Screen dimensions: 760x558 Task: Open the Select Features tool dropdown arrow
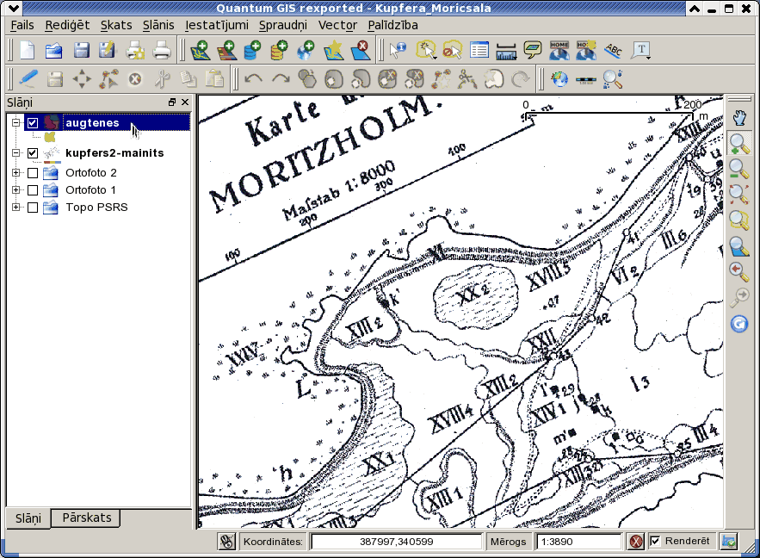tap(435, 58)
